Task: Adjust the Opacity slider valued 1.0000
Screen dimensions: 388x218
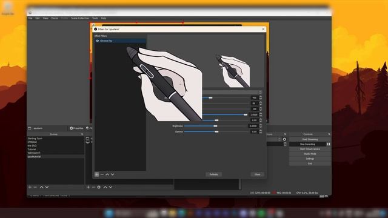Action: tap(226, 114)
